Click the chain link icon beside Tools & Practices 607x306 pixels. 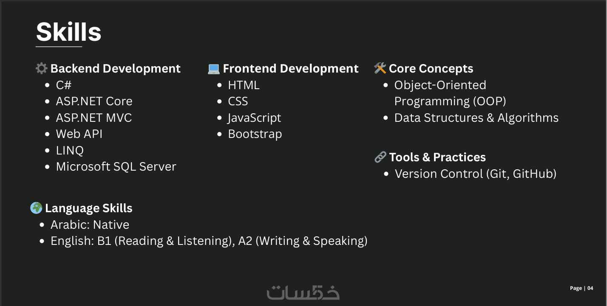(380, 157)
